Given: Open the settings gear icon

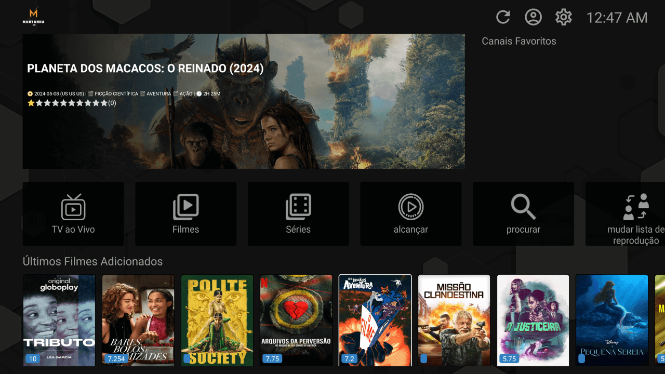Looking at the screenshot, I should click(x=563, y=17).
